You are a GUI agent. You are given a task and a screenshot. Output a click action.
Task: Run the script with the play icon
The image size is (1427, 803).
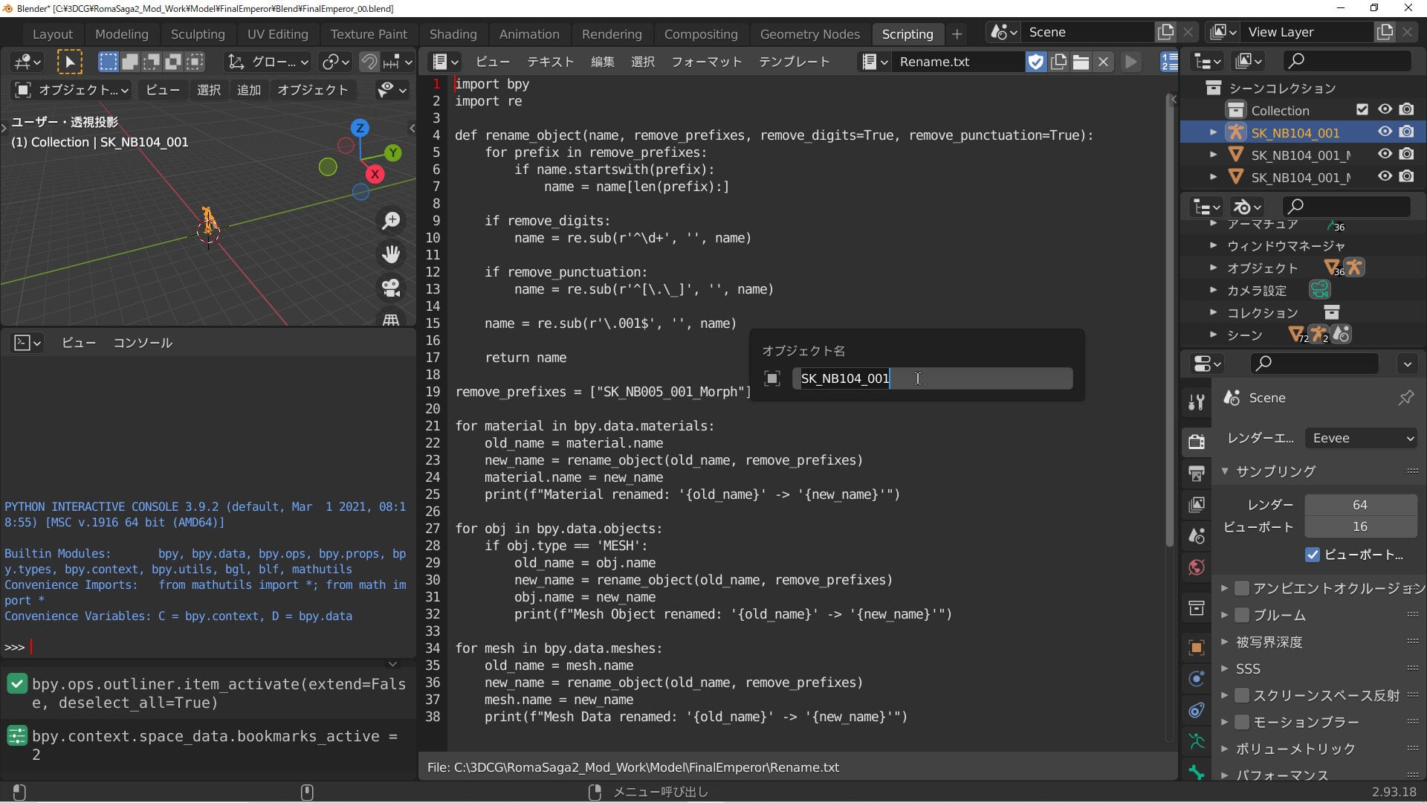pyautogui.click(x=1131, y=62)
